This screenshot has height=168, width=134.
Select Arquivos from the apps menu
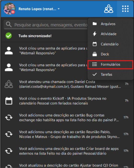coord(111,24)
